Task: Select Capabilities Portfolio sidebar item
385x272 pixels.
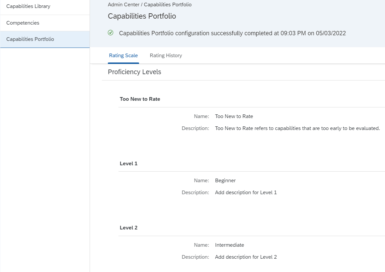Action: (45, 39)
